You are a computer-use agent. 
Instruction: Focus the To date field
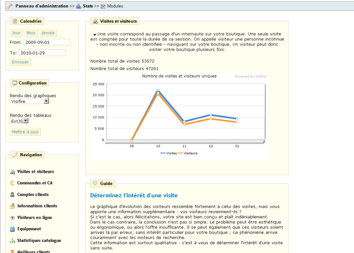[x=42, y=53]
